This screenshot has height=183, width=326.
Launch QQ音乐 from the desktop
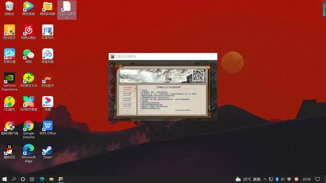pyautogui.click(x=10, y=103)
